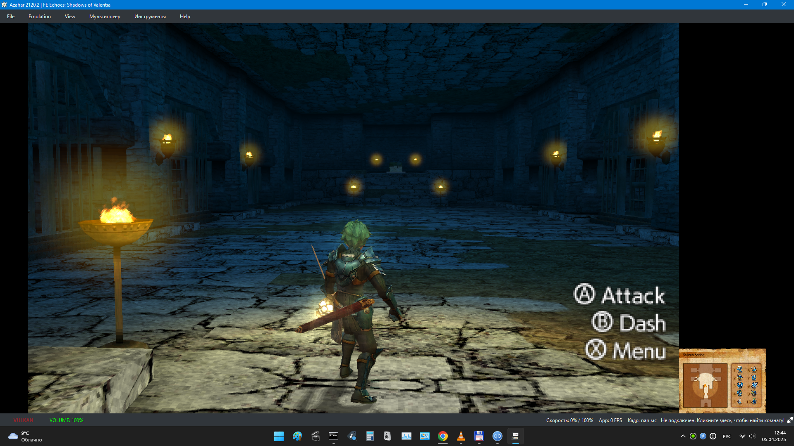The image size is (794, 446).
Task: Toggle the VULKAN graphics API indicator
Action: [x=23, y=420]
